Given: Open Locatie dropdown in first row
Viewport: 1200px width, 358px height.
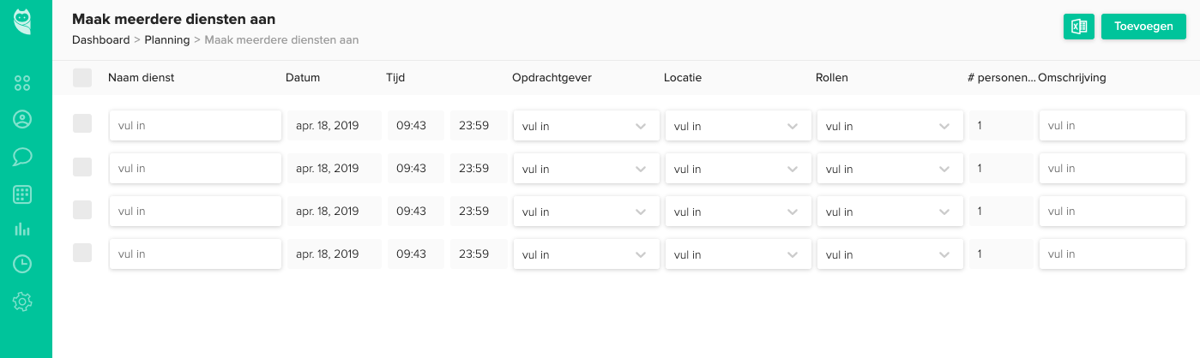Looking at the screenshot, I should coord(739,126).
